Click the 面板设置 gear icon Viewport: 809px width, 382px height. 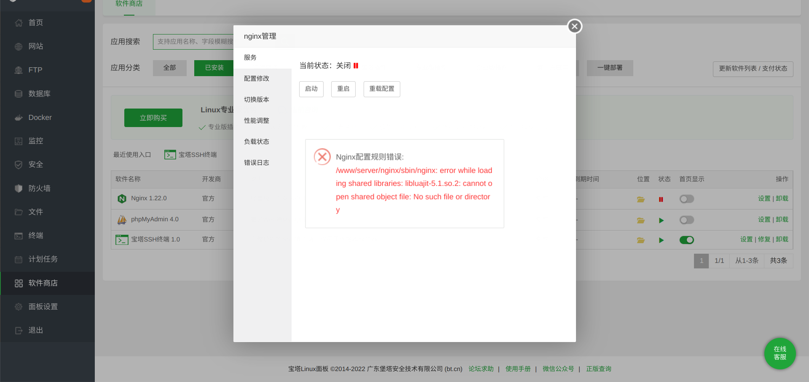pyautogui.click(x=19, y=307)
